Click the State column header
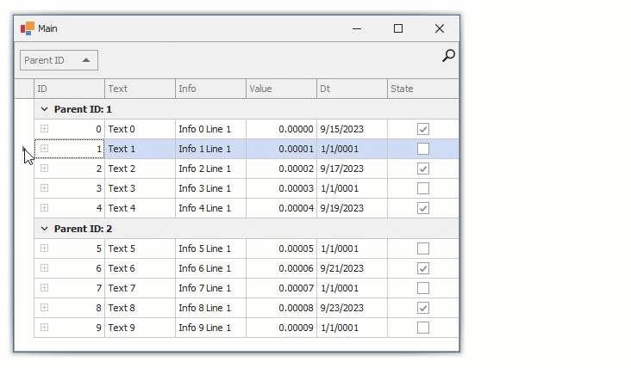Viewport: 631px width, 368px height. point(422,89)
